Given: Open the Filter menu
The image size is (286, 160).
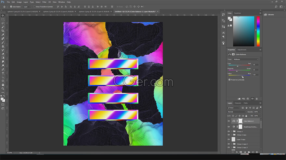Looking at the screenshot, I should click(x=44, y=2).
